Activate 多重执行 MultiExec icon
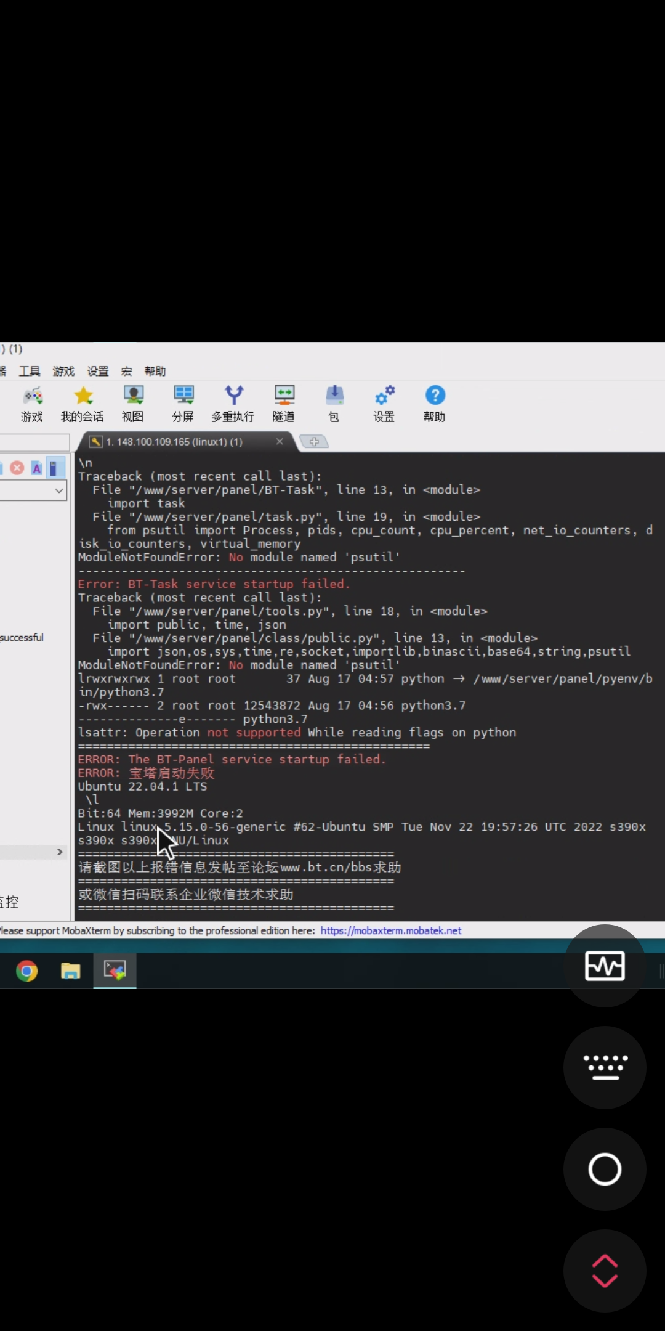 233,404
